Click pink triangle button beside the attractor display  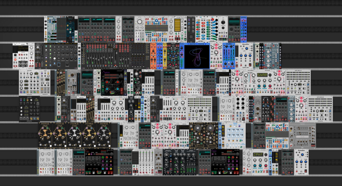(x=216, y=45)
